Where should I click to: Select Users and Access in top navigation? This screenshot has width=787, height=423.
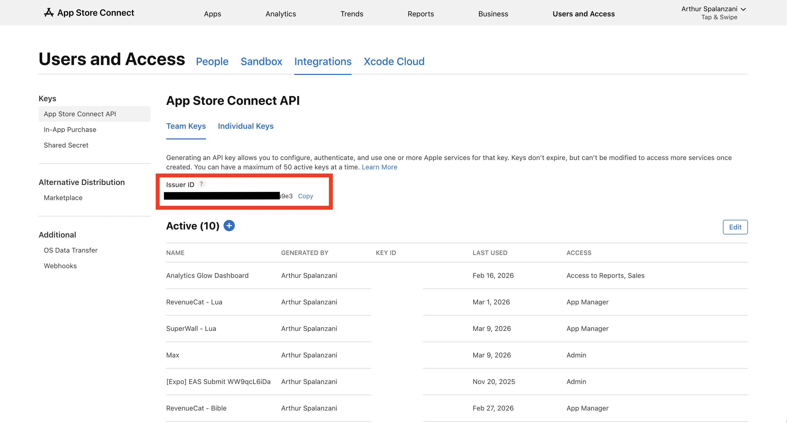pos(584,14)
